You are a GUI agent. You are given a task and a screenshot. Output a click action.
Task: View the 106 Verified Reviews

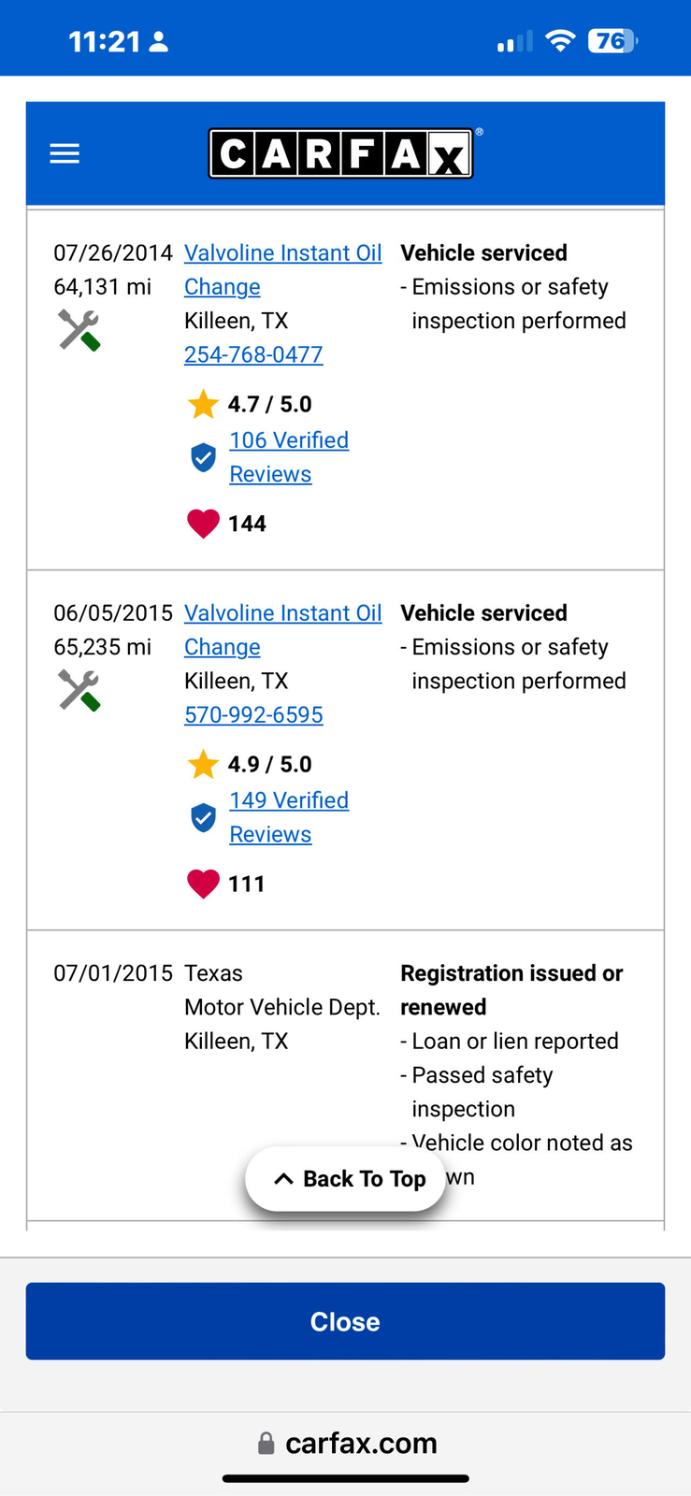click(x=289, y=440)
